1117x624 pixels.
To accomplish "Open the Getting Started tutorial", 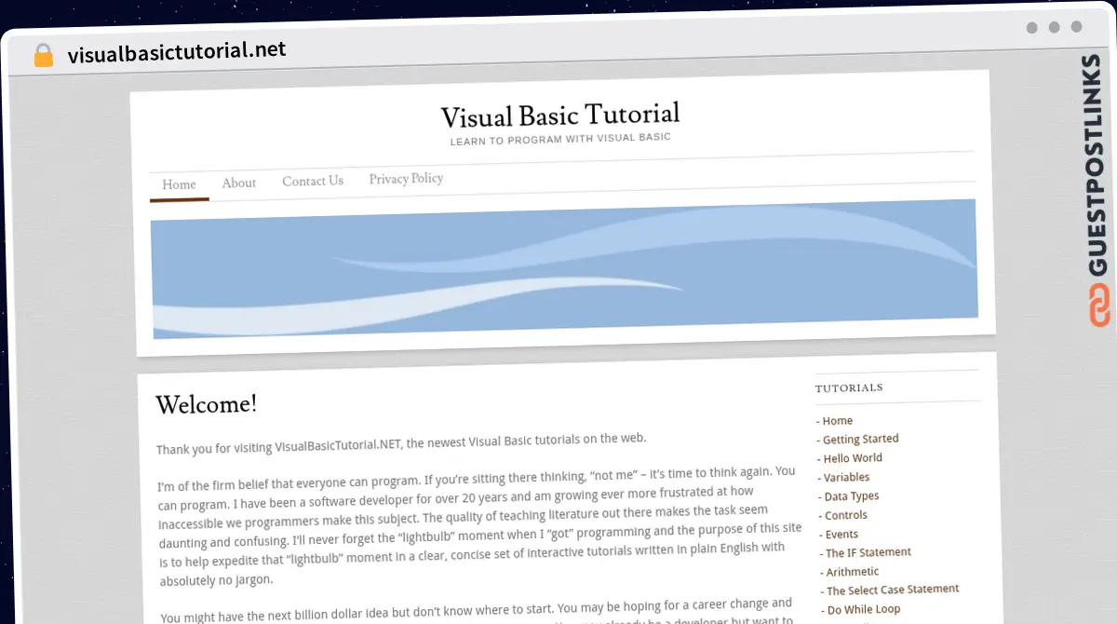I will coord(860,439).
